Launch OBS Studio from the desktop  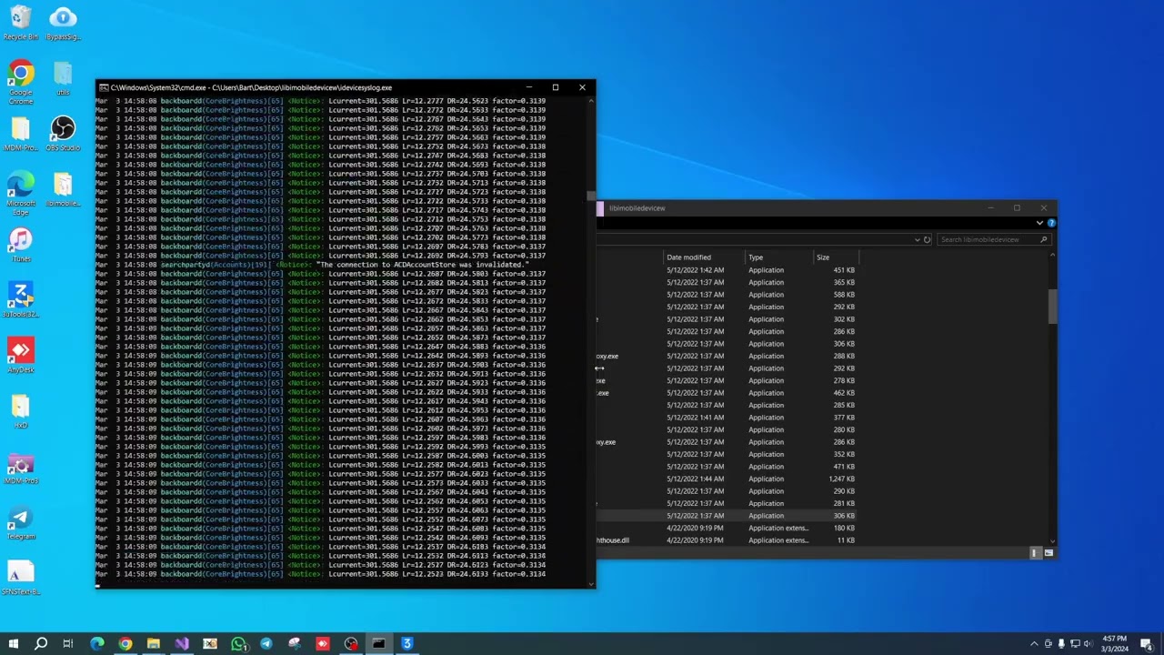pyautogui.click(x=63, y=134)
